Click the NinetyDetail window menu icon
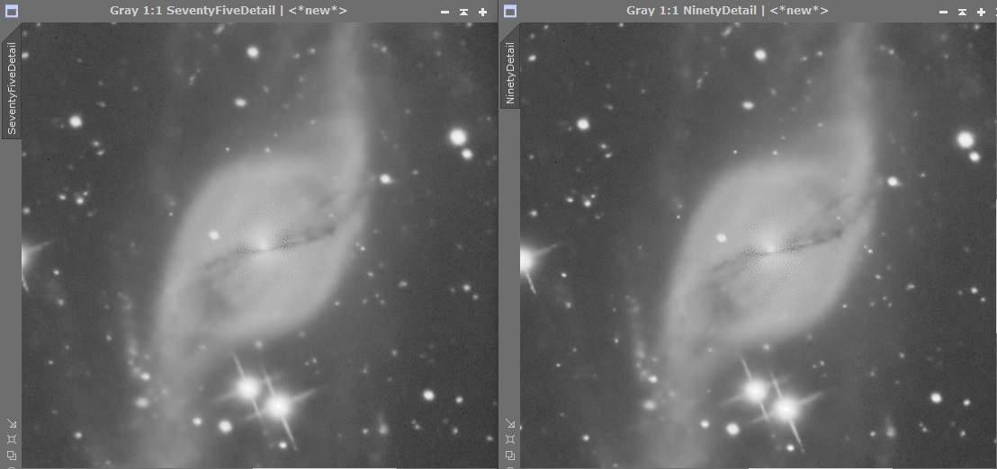997x469 pixels. (x=510, y=11)
